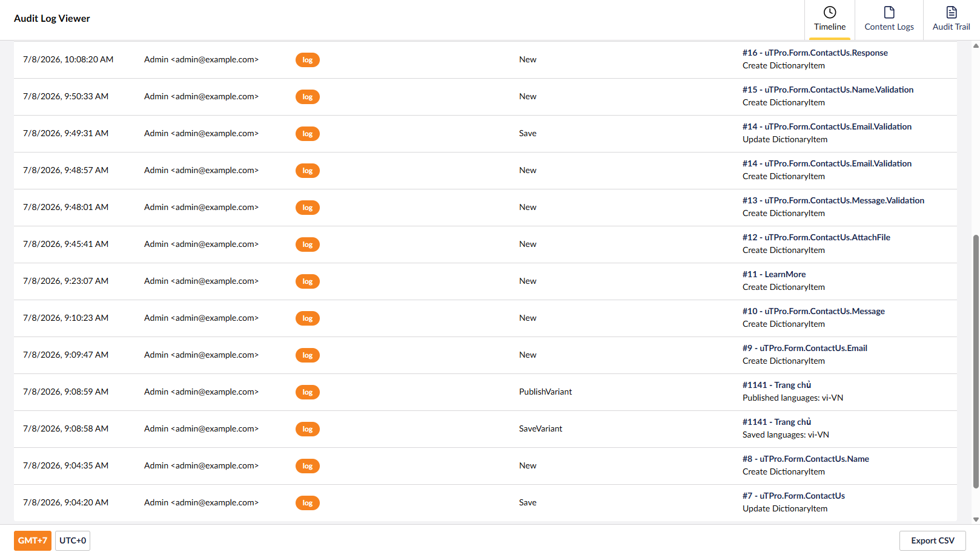
Task: Click the PublishVariant action text
Action: click(x=545, y=392)
